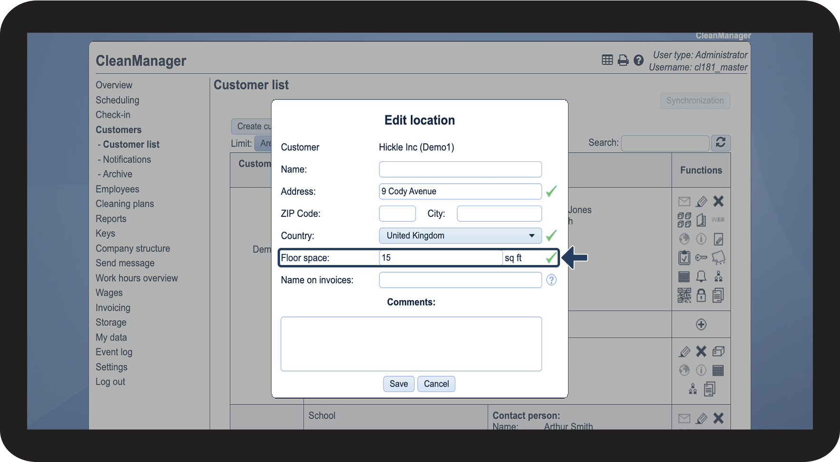Open Keys in the sidebar
The image size is (840, 462).
tap(105, 233)
